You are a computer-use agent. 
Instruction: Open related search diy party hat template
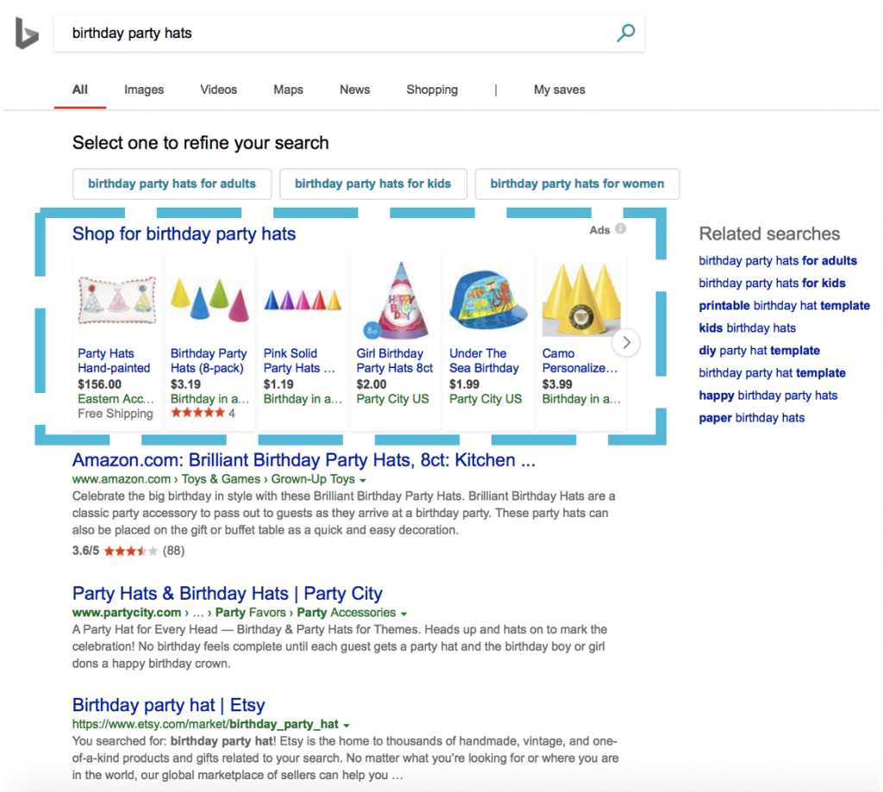[x=759, y=350]
